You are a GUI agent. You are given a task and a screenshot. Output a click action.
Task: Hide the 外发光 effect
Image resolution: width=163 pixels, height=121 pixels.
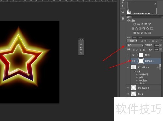137,83
